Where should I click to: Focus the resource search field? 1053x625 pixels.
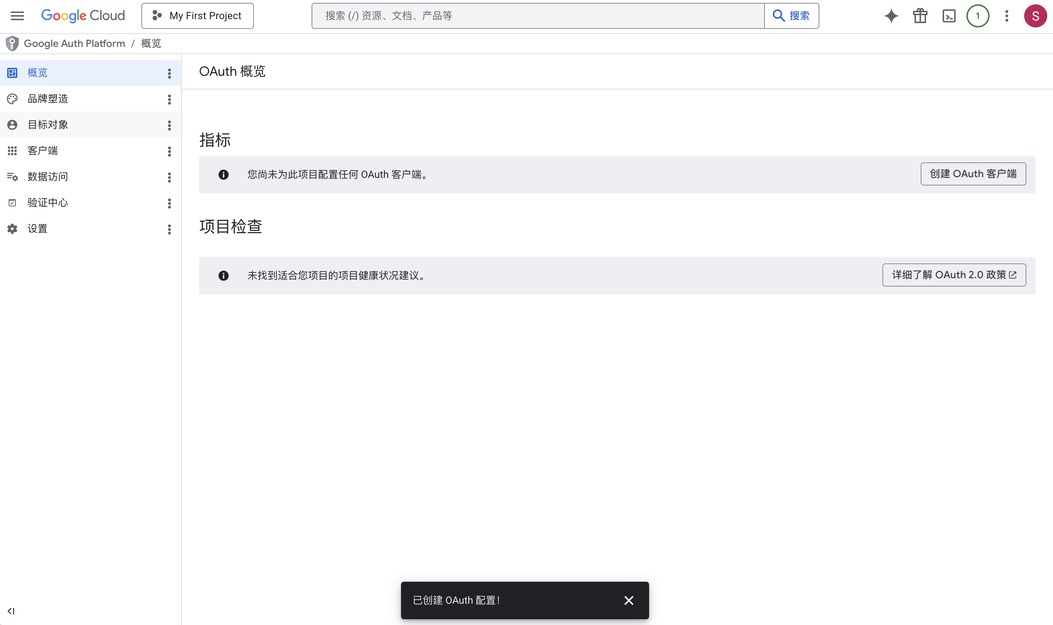pos(538,16)
